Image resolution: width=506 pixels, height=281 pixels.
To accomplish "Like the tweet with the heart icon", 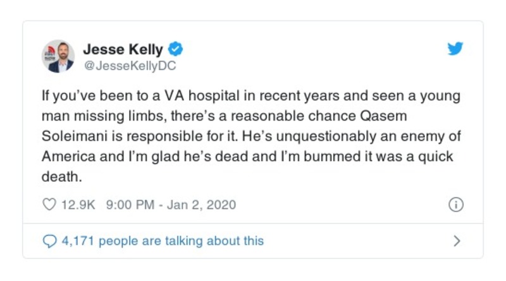I will pyautogui.click(x=49, y=205).
